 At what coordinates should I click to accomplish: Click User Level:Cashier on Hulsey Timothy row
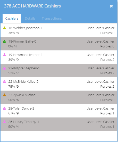(x=100, y=122)
